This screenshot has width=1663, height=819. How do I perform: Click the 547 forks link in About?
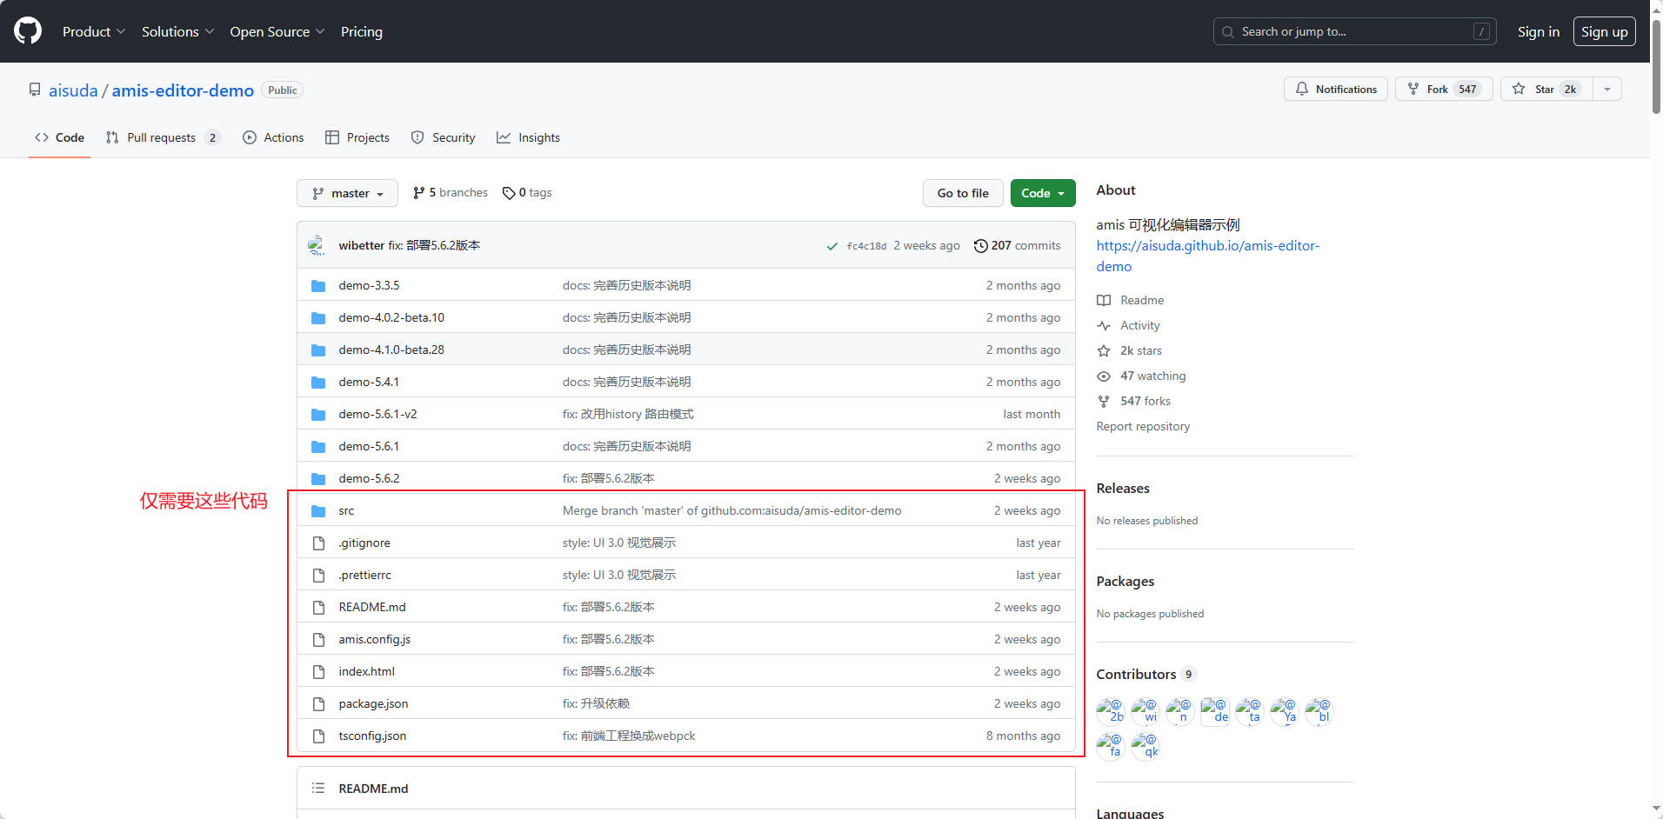1134,401
